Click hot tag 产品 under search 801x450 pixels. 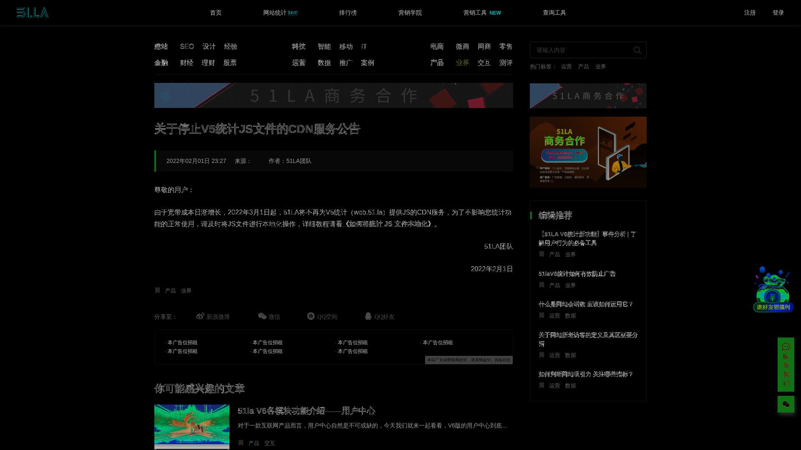584,66
